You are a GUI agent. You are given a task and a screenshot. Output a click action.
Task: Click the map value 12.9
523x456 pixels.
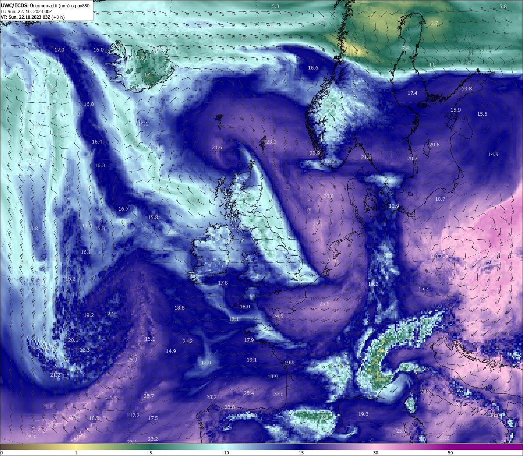point(393,206)
